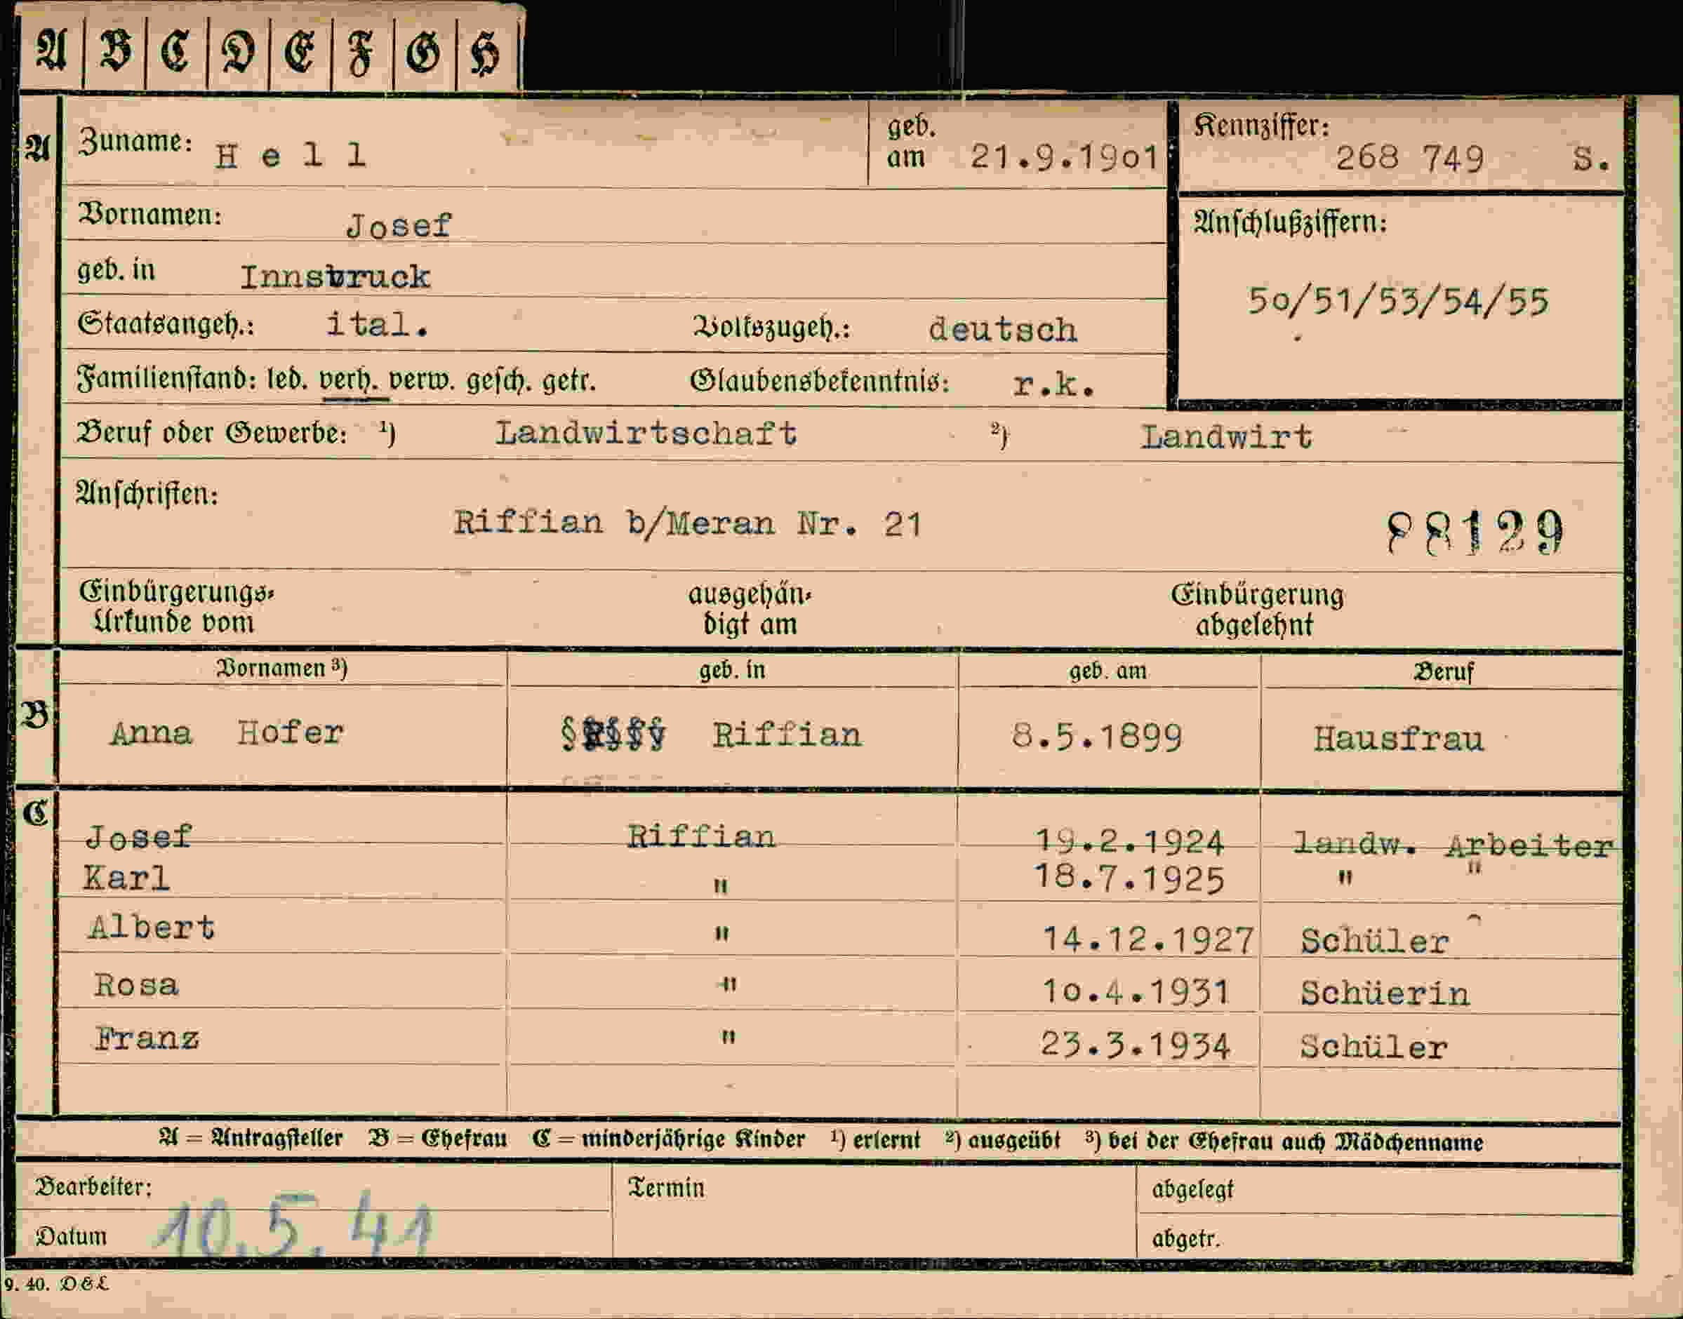Click the 'Bearbeiter:' label
The image size is (1683, 1319).
point(94,1186)
